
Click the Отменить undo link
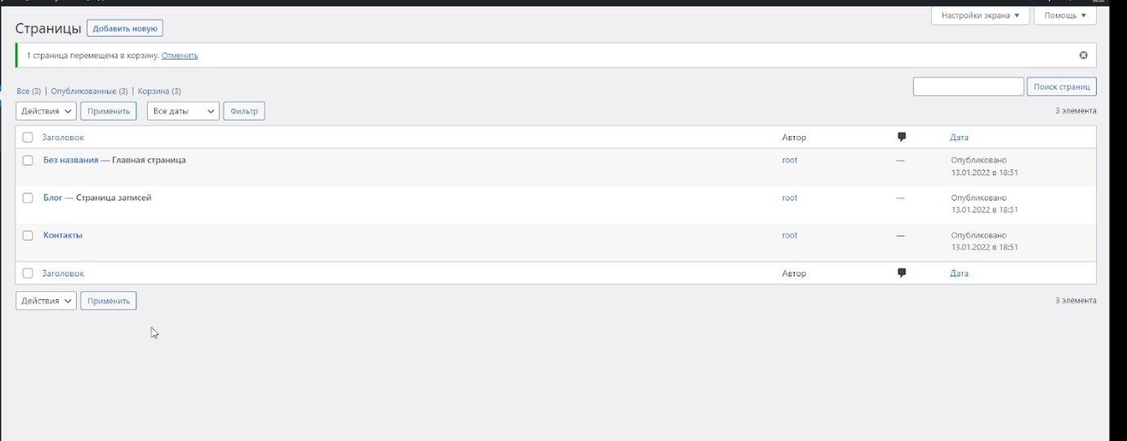180,56
